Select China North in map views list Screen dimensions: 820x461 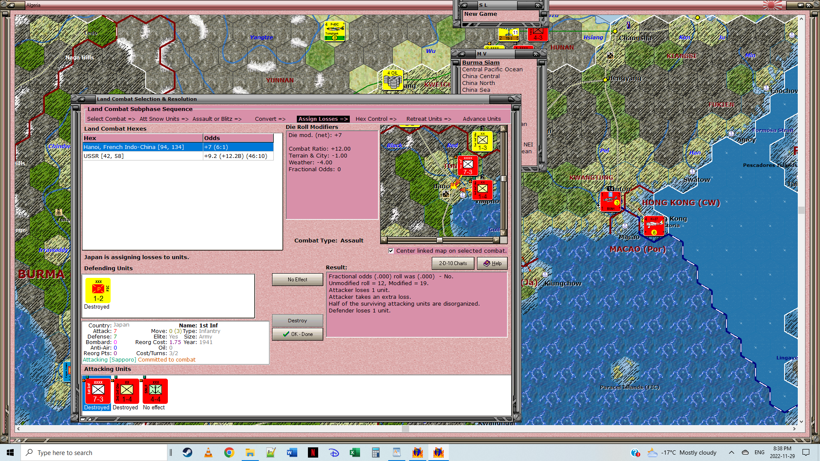(478, 83)
